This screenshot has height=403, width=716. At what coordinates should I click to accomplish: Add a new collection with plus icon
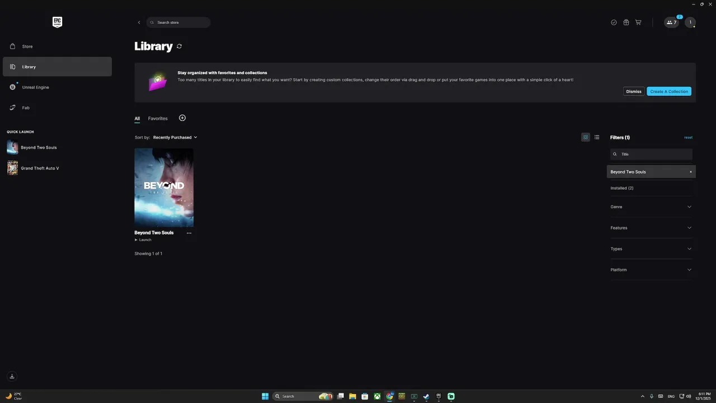coord(182,118)
